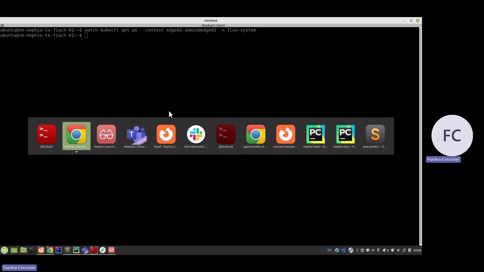484x272 pixels.
Task: Open the notifications bell showing 2
Action: (x=385, y=250)
